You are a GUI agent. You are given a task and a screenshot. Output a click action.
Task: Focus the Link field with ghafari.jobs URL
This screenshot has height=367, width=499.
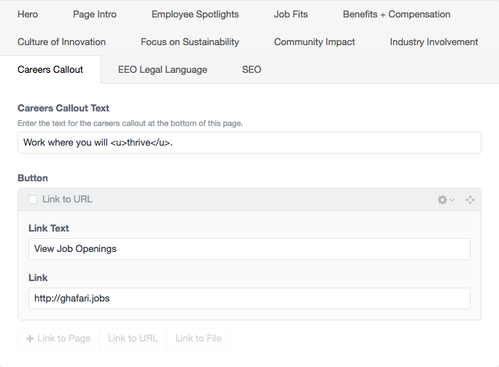tap(249, 299)
